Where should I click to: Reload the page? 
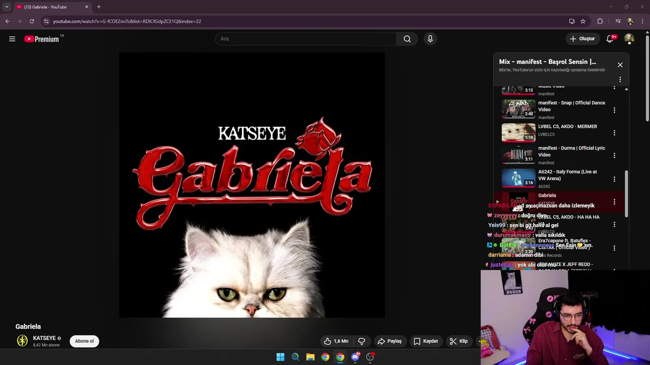31,21
